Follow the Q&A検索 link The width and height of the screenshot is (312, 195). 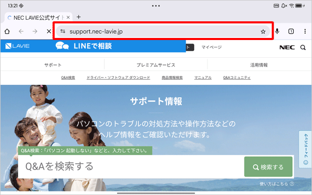click(68, 77)
